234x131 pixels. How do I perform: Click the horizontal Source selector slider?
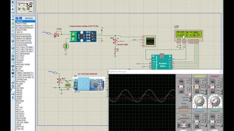point(184,119)
